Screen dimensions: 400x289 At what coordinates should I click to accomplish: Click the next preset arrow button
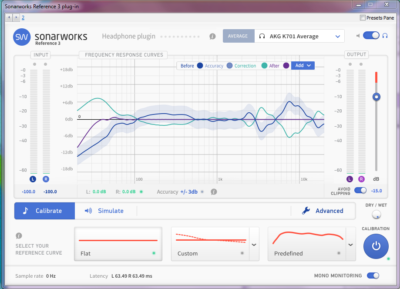click(16, 17)
